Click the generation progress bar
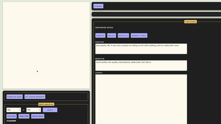 tap(157, 14)
